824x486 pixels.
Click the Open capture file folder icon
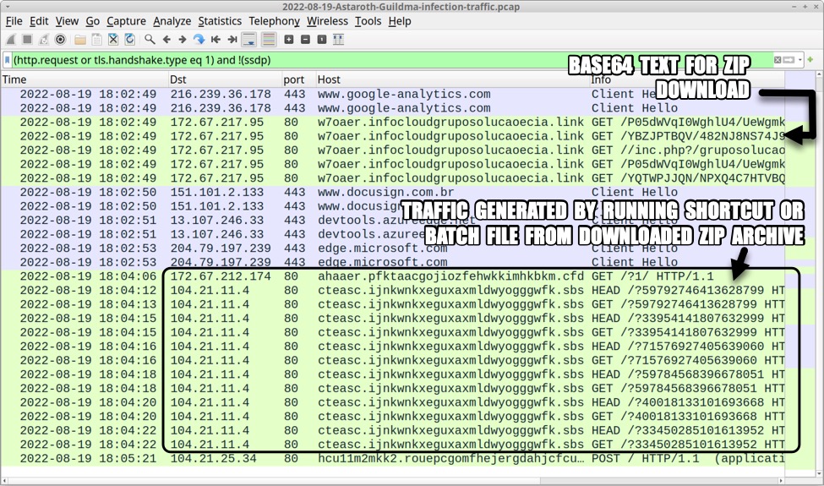(80, 40)
